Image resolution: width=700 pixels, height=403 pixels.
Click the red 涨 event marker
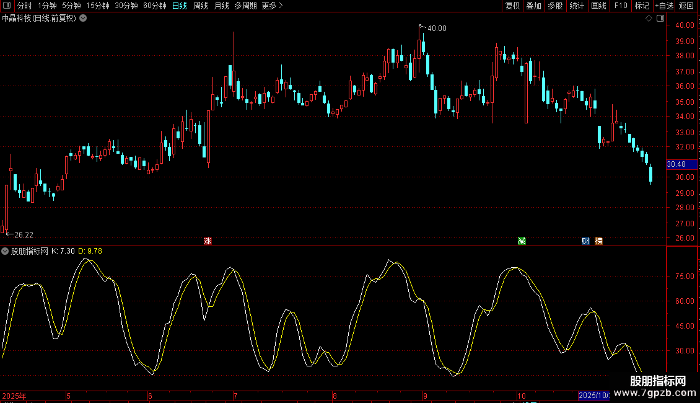(208, 241)
